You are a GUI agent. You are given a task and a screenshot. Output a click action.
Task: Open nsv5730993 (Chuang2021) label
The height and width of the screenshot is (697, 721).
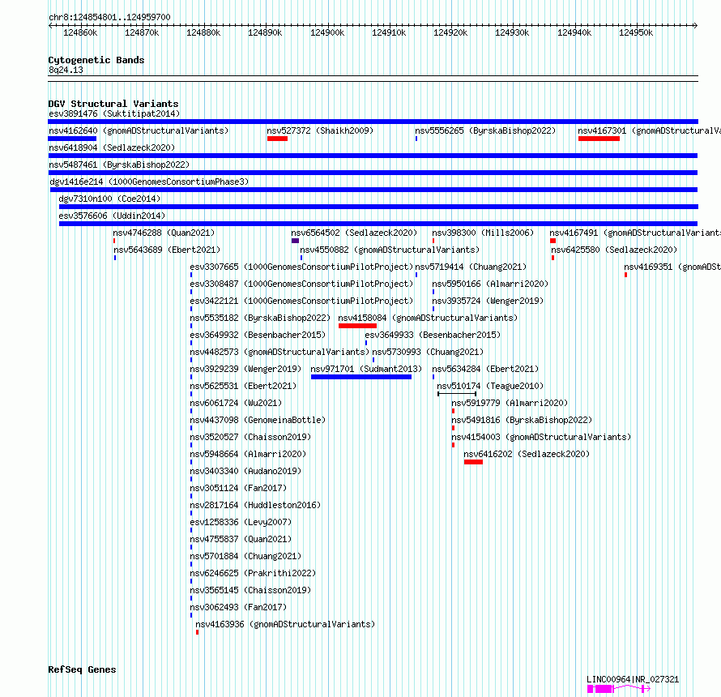coord(428,352)
